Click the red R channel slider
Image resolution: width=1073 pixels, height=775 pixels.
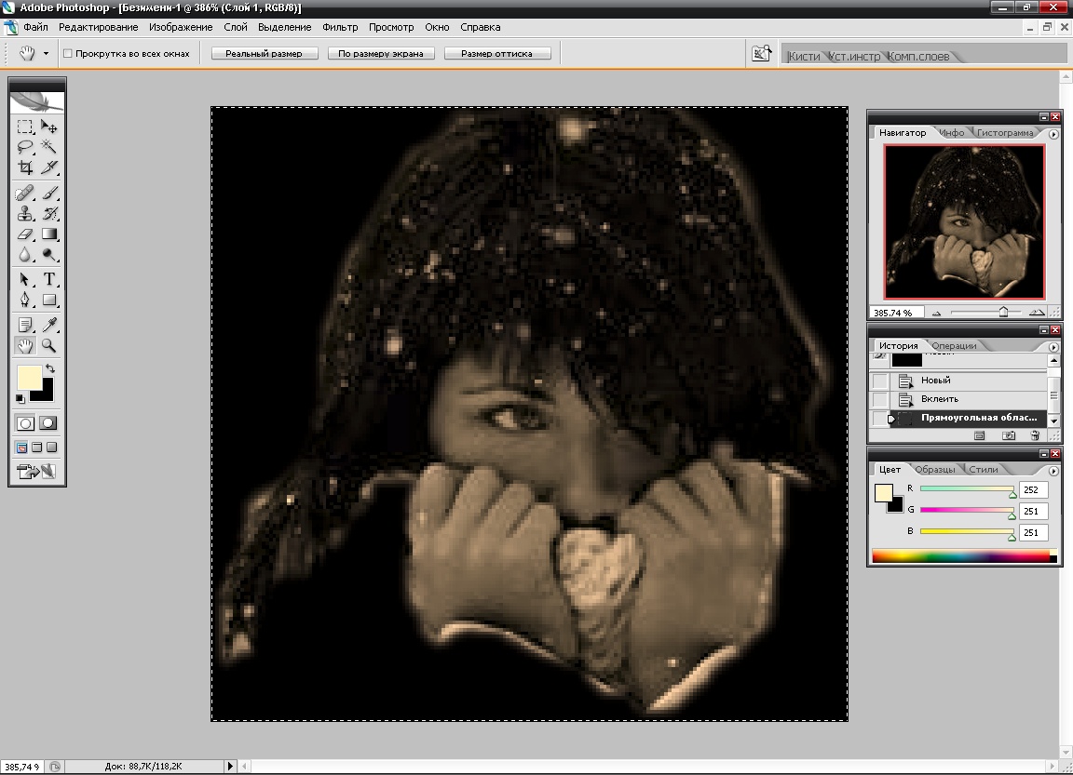tap(967, 488)
